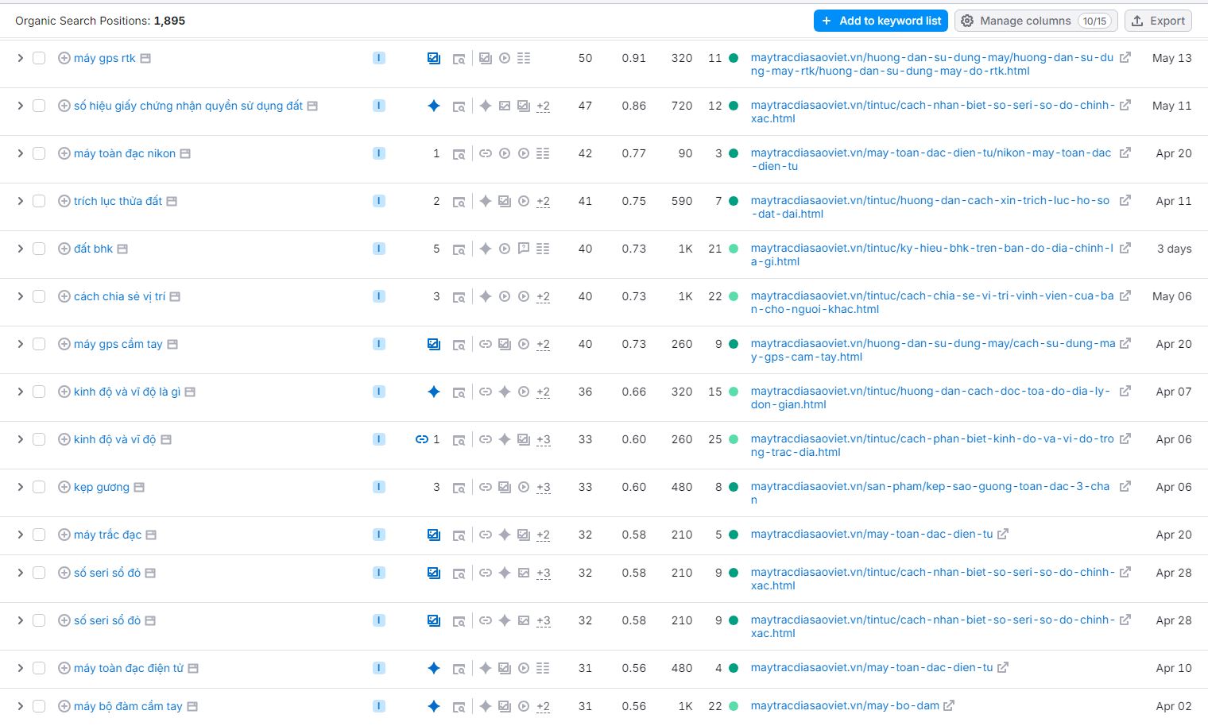This screenshot has height=726, width=1208.
Task: Open external link icon for may-bo-dam URL
Action: click(949, 705)
